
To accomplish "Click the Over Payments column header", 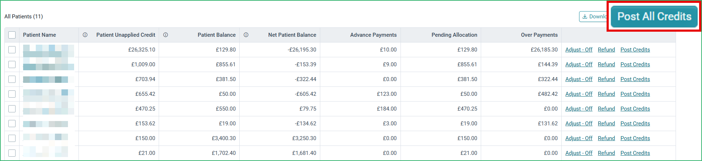I will 539,35.
